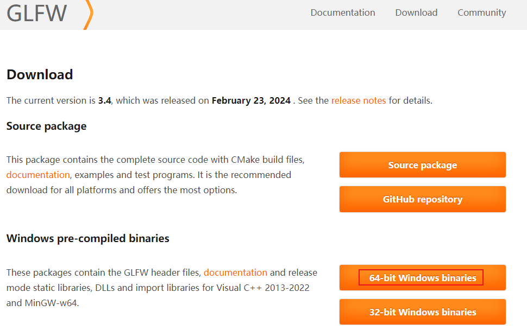
Task: Click the GLFW logo text
Action: tap(37, 13)
